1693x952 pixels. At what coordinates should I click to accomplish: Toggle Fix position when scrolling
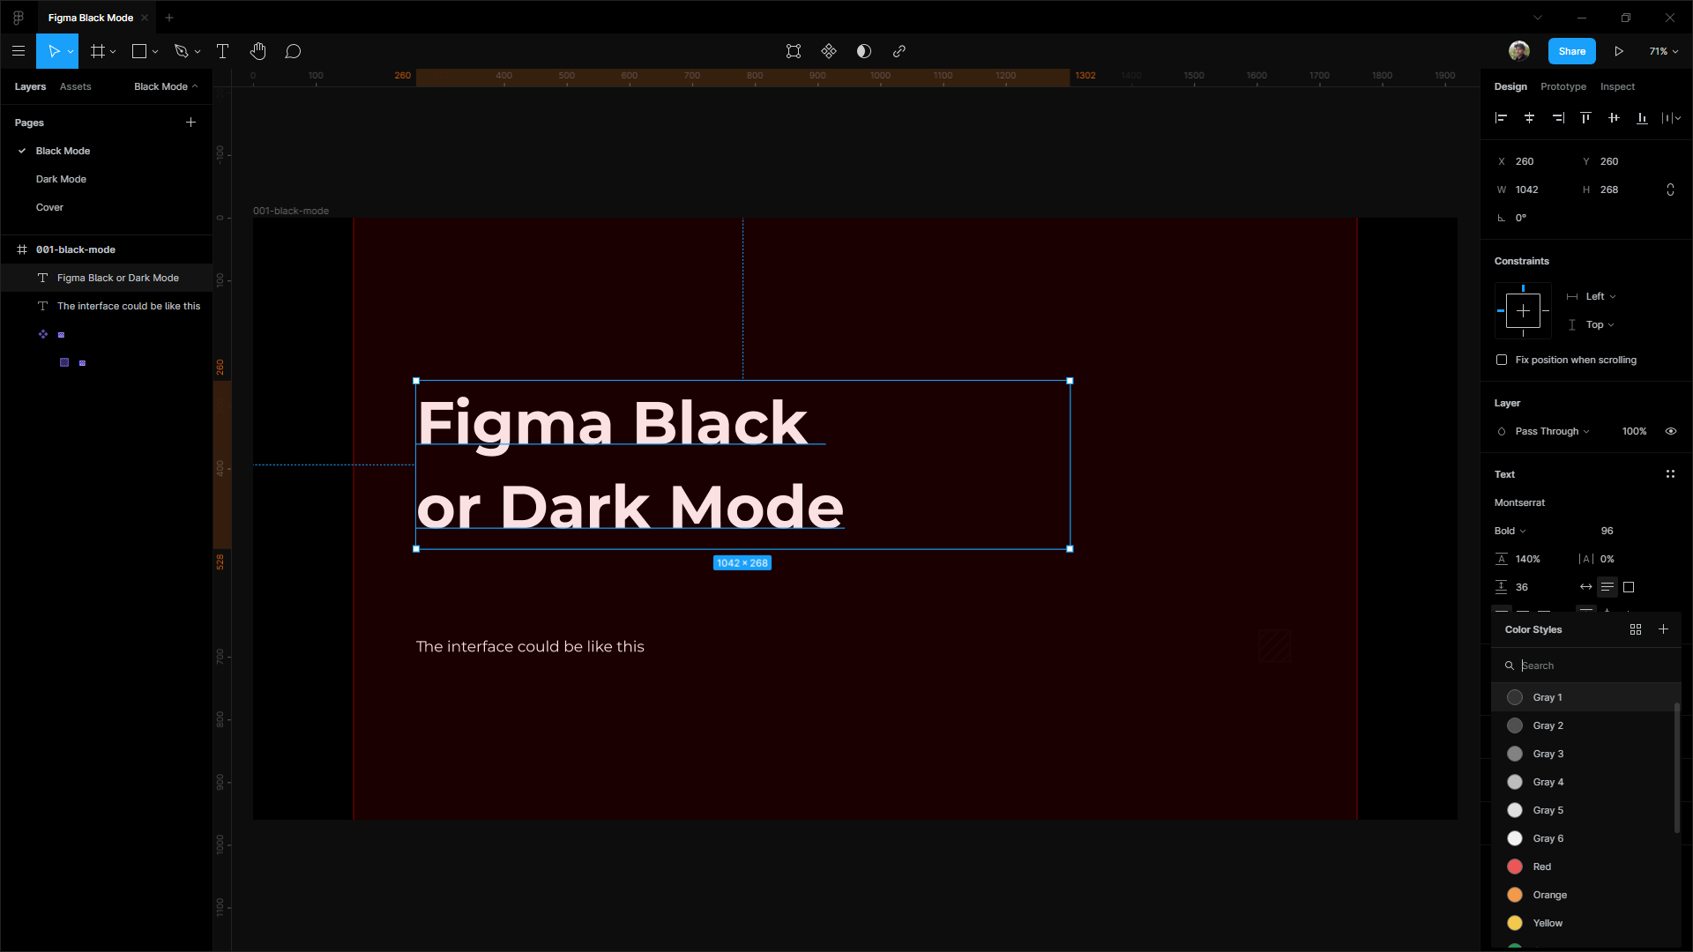point(1501,359)
